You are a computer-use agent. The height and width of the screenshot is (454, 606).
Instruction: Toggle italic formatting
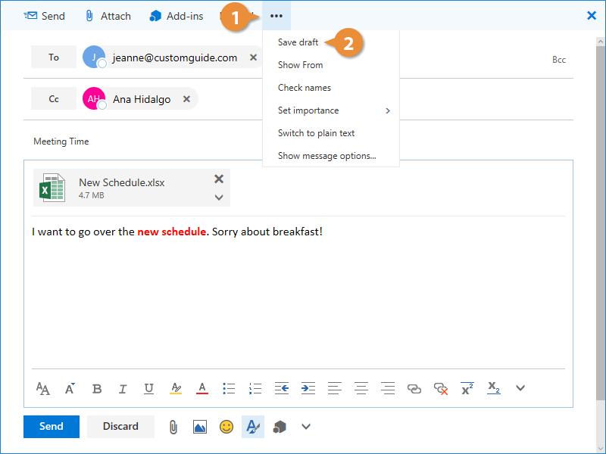pos(123,388)
